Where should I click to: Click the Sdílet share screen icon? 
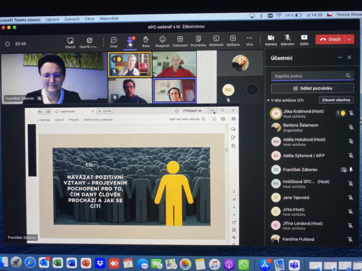[x=304, y=40]
